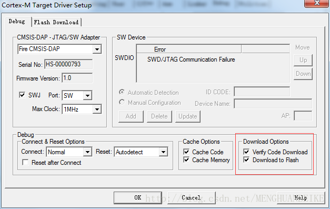Image resolution: width=330 pixels, height=209 pixels.
Task: Toggle Download to Flash checkbox
Action: click(x=246, y=160)
